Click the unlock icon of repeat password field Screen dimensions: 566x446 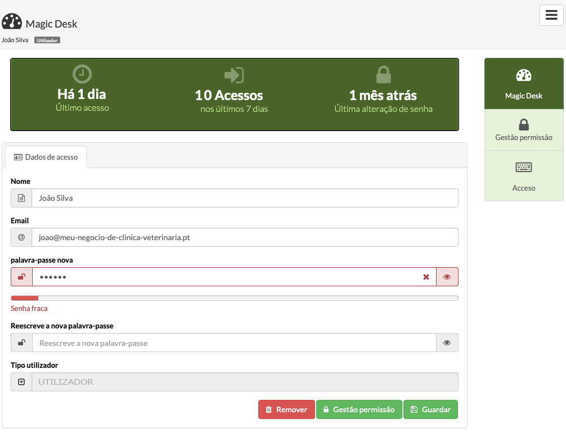point(21,343)
